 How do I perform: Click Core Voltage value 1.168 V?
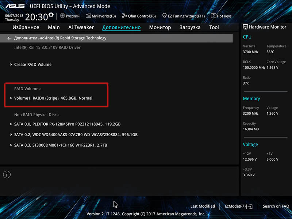pyautogui.click(x=272, y=68)
